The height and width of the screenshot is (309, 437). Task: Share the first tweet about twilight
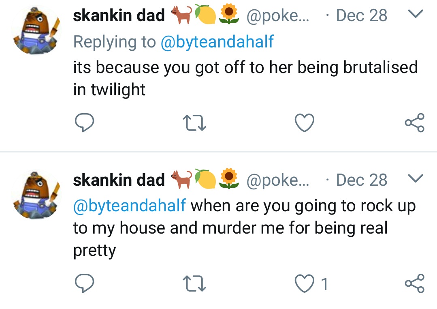[415, 122]
